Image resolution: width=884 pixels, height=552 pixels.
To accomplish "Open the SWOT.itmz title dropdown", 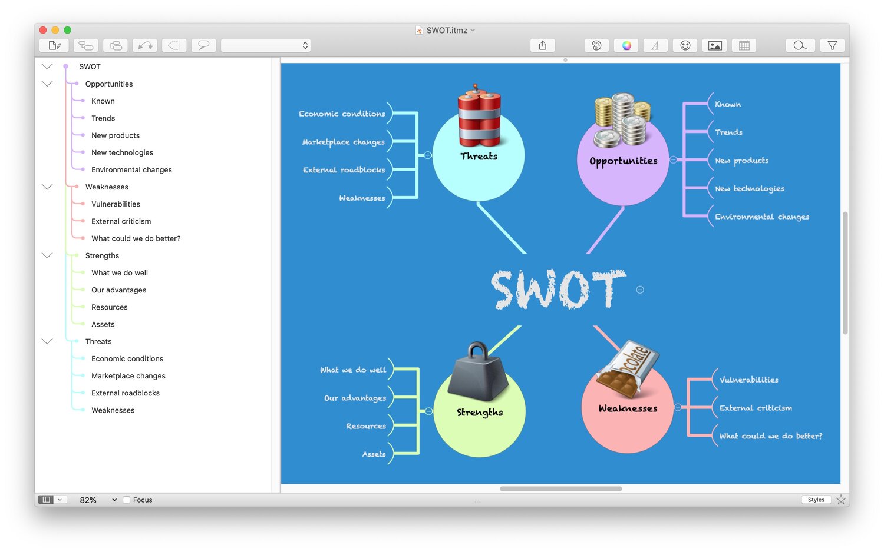I will [x=473, y=30].
